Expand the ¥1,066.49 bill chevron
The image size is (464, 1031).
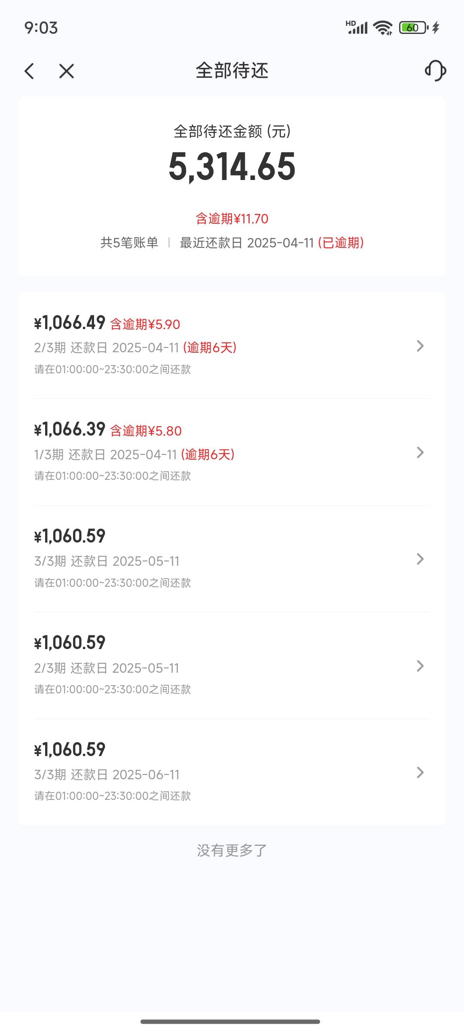[x=420, y=346]
